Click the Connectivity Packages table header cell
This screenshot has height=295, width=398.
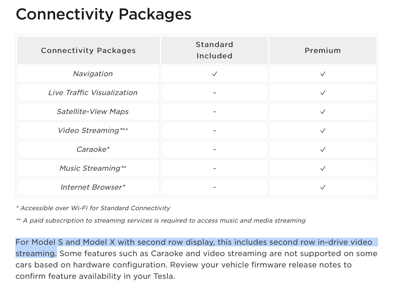(88, 51)
